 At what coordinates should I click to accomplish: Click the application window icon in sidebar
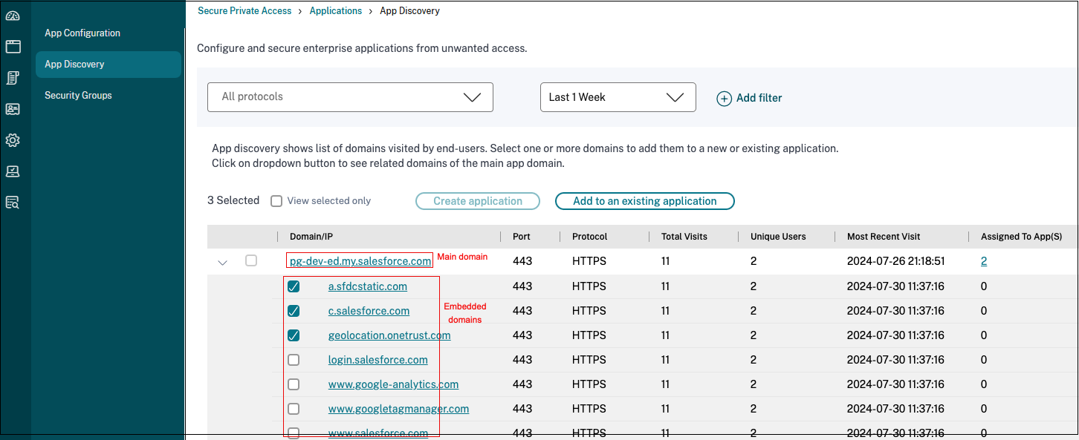[13, 47]
